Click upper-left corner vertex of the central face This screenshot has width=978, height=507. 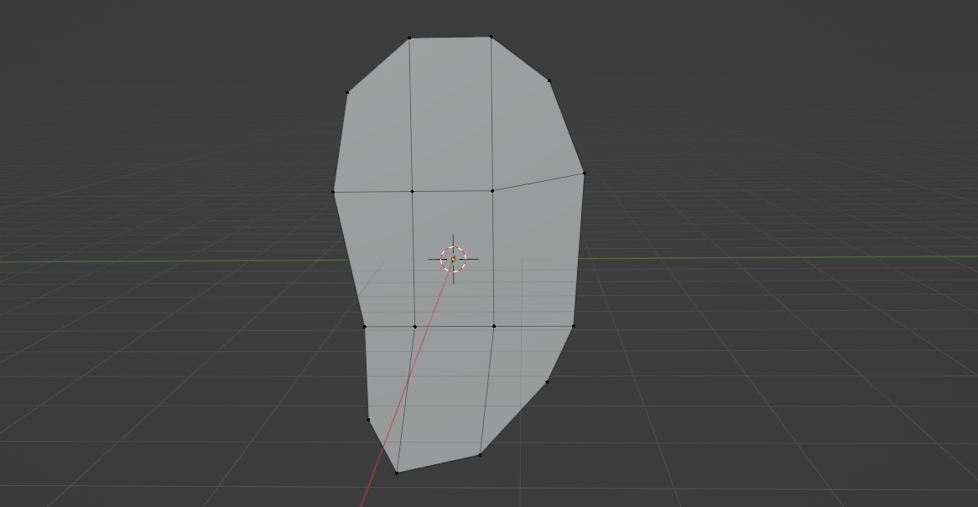point(412,191)
